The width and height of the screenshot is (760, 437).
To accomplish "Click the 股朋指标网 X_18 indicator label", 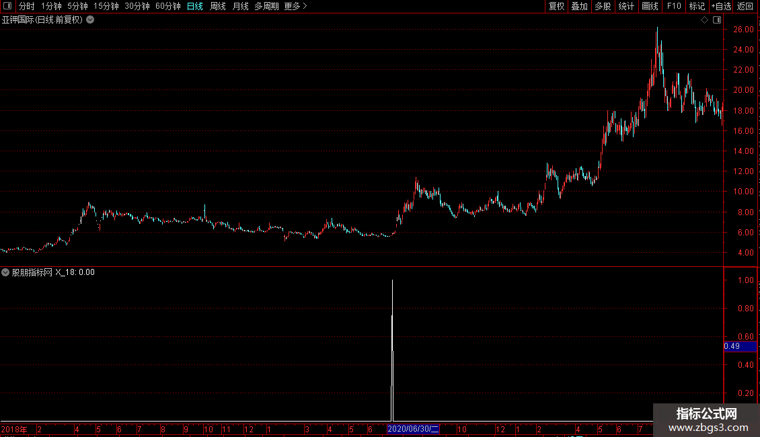I will pos(53,272).
